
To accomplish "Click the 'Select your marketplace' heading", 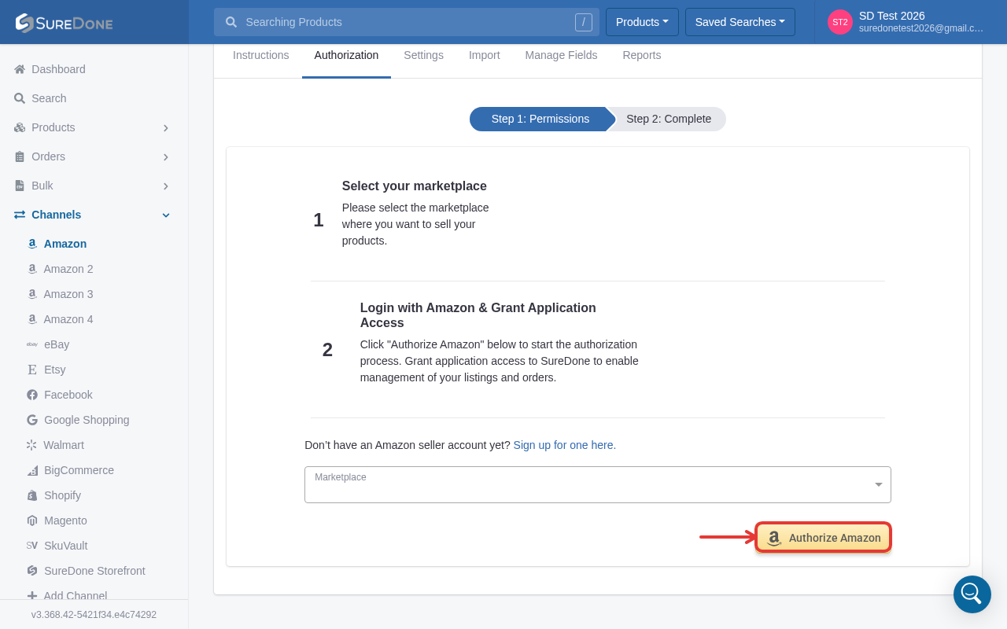I will pos(415,186).
